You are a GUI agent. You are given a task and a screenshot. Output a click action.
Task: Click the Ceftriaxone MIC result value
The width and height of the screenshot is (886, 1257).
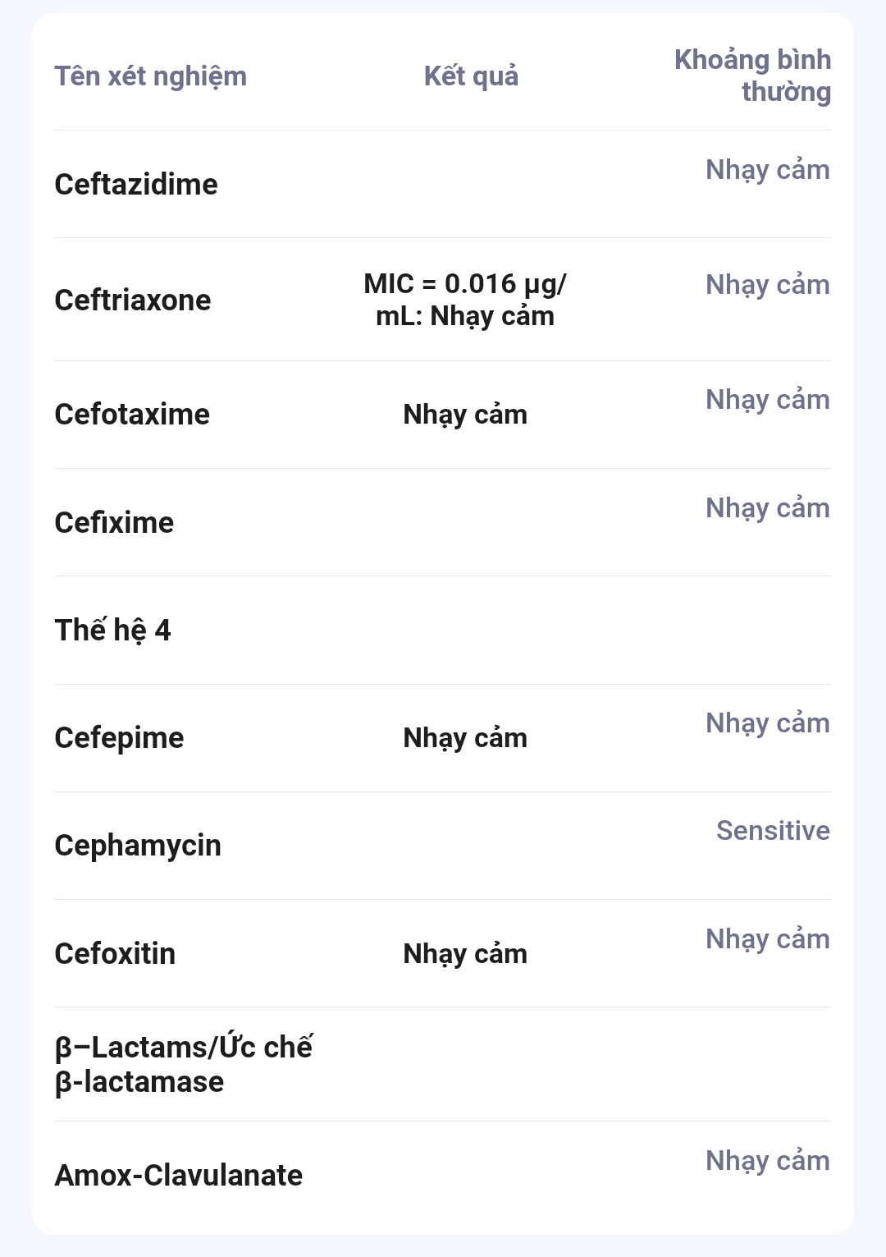[x=465, y=300]
